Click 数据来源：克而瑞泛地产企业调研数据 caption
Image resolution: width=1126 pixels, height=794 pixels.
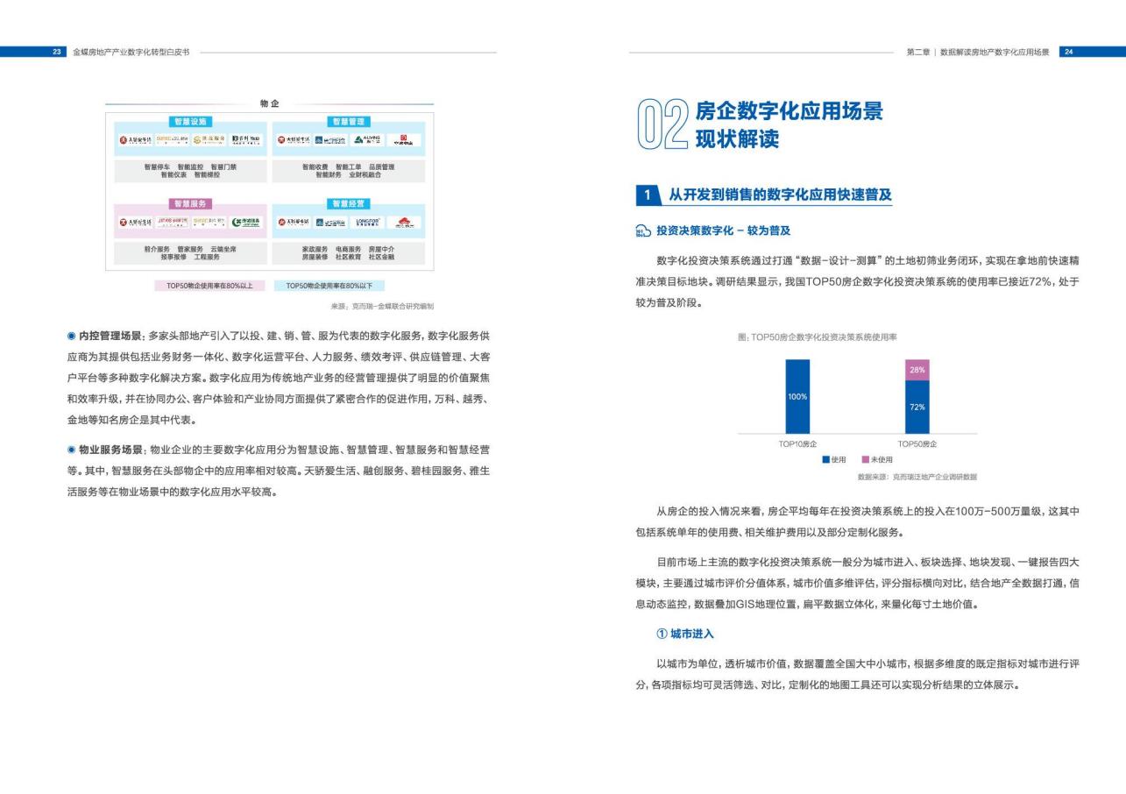pyautogui.click(x=917, y=477)
